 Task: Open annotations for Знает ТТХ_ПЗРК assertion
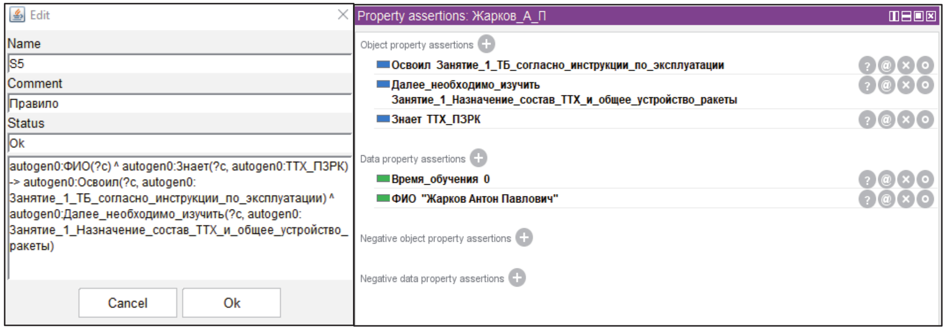pos(886,120)
